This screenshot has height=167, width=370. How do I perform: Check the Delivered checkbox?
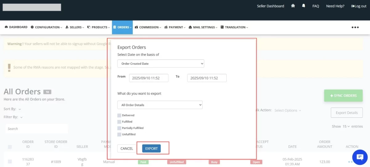click(x=119, y=115)
